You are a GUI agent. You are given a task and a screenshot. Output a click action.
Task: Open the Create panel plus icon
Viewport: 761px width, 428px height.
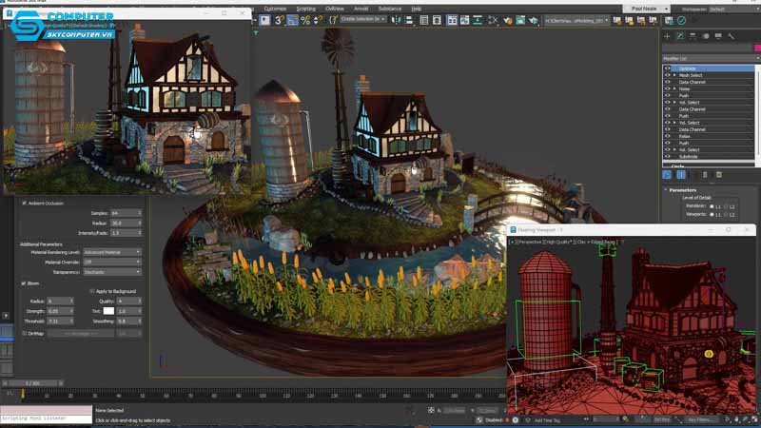tap(667, 36)
